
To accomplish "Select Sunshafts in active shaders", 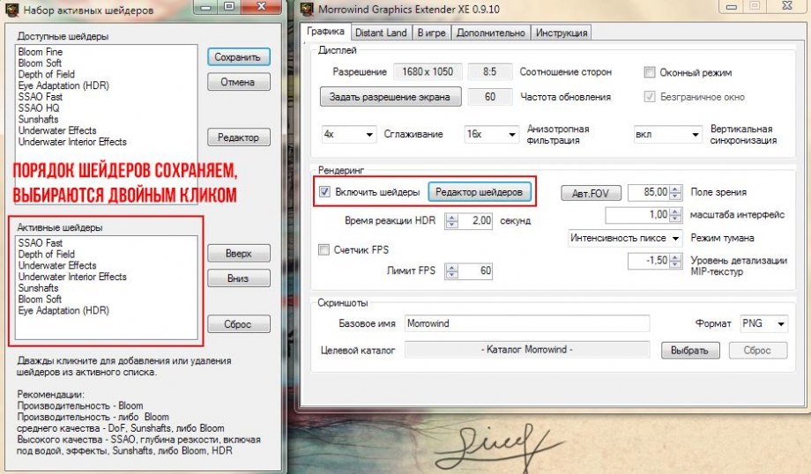I will click(38, 288).
